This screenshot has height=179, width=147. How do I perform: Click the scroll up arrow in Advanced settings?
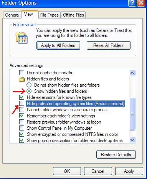click(x=132, y=73)
